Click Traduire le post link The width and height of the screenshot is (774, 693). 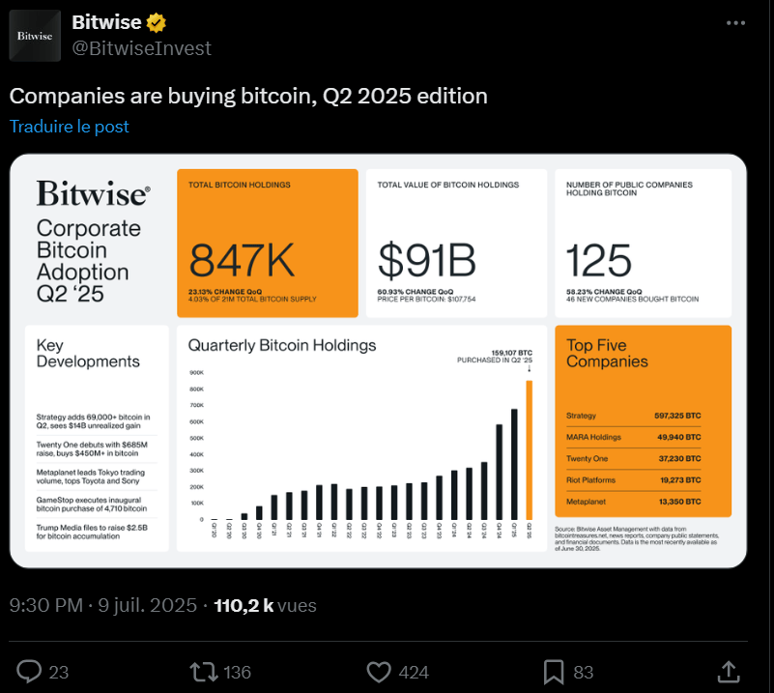point(70,127)
